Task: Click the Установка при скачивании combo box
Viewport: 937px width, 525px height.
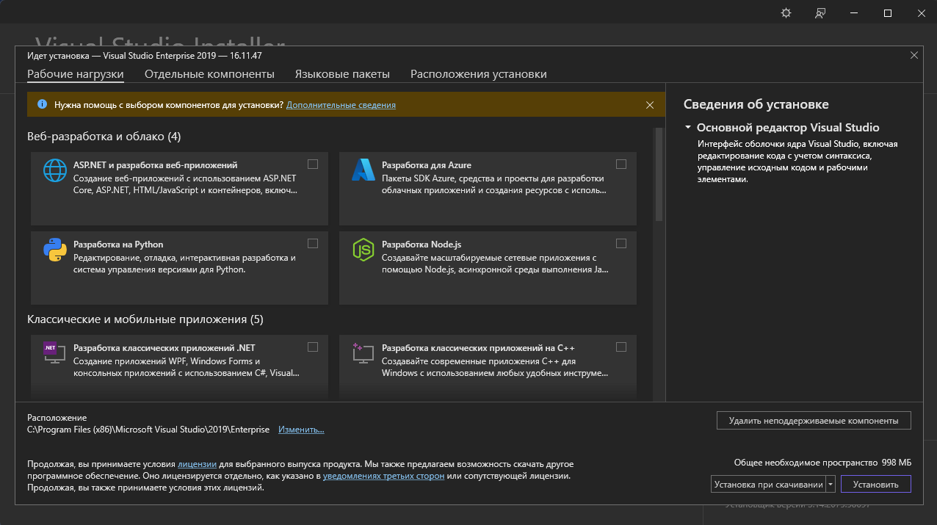Action: [768, 485]
